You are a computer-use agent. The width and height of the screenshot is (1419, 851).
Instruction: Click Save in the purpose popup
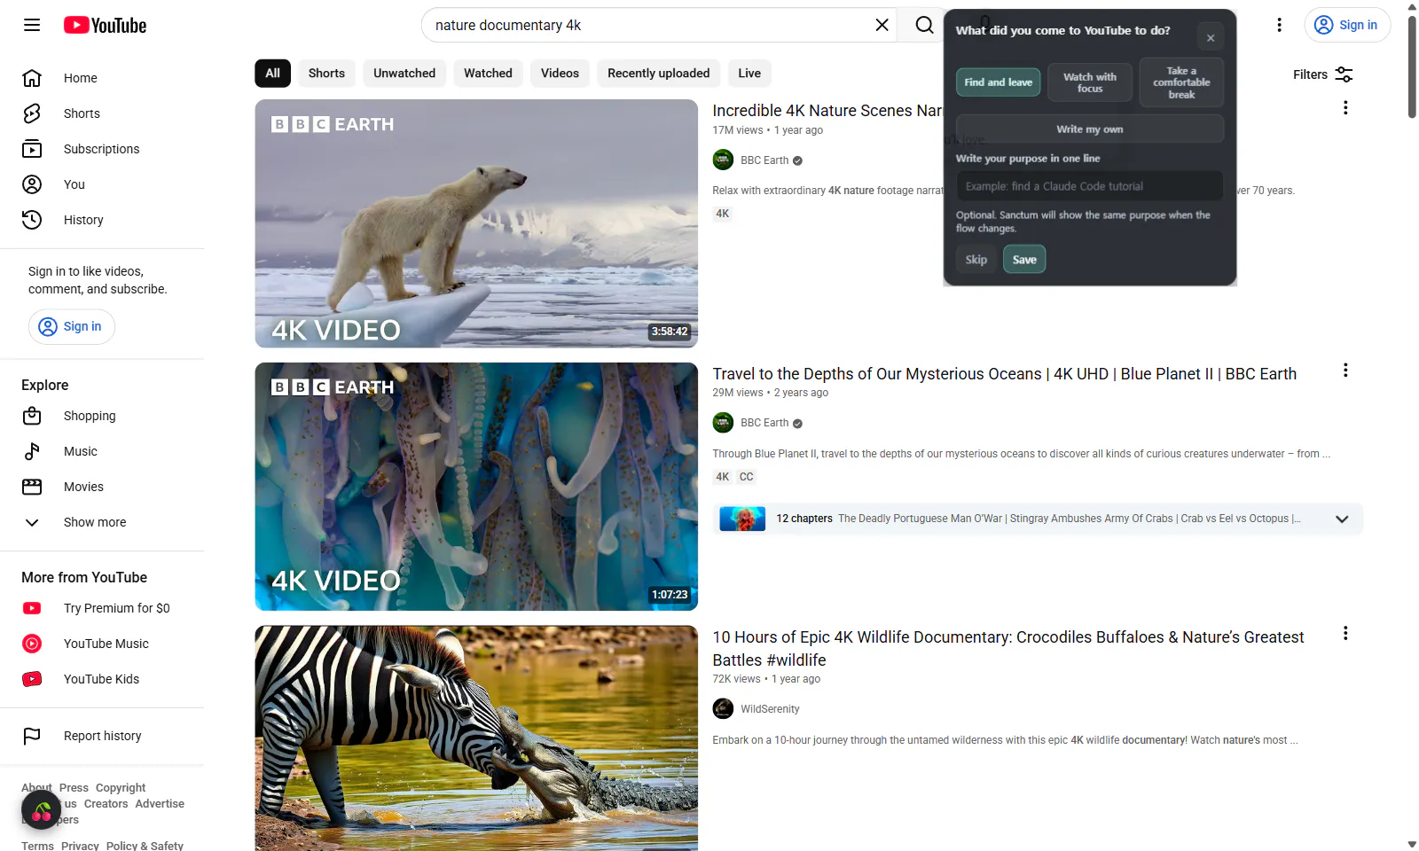1024,260
